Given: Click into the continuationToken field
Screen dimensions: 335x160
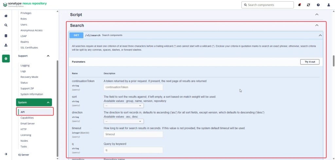Looking at the screenshot, I should click(x=133, y=87).
